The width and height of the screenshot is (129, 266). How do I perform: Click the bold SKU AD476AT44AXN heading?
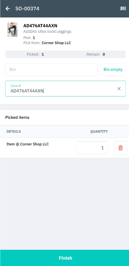click(x=40, y=26)
